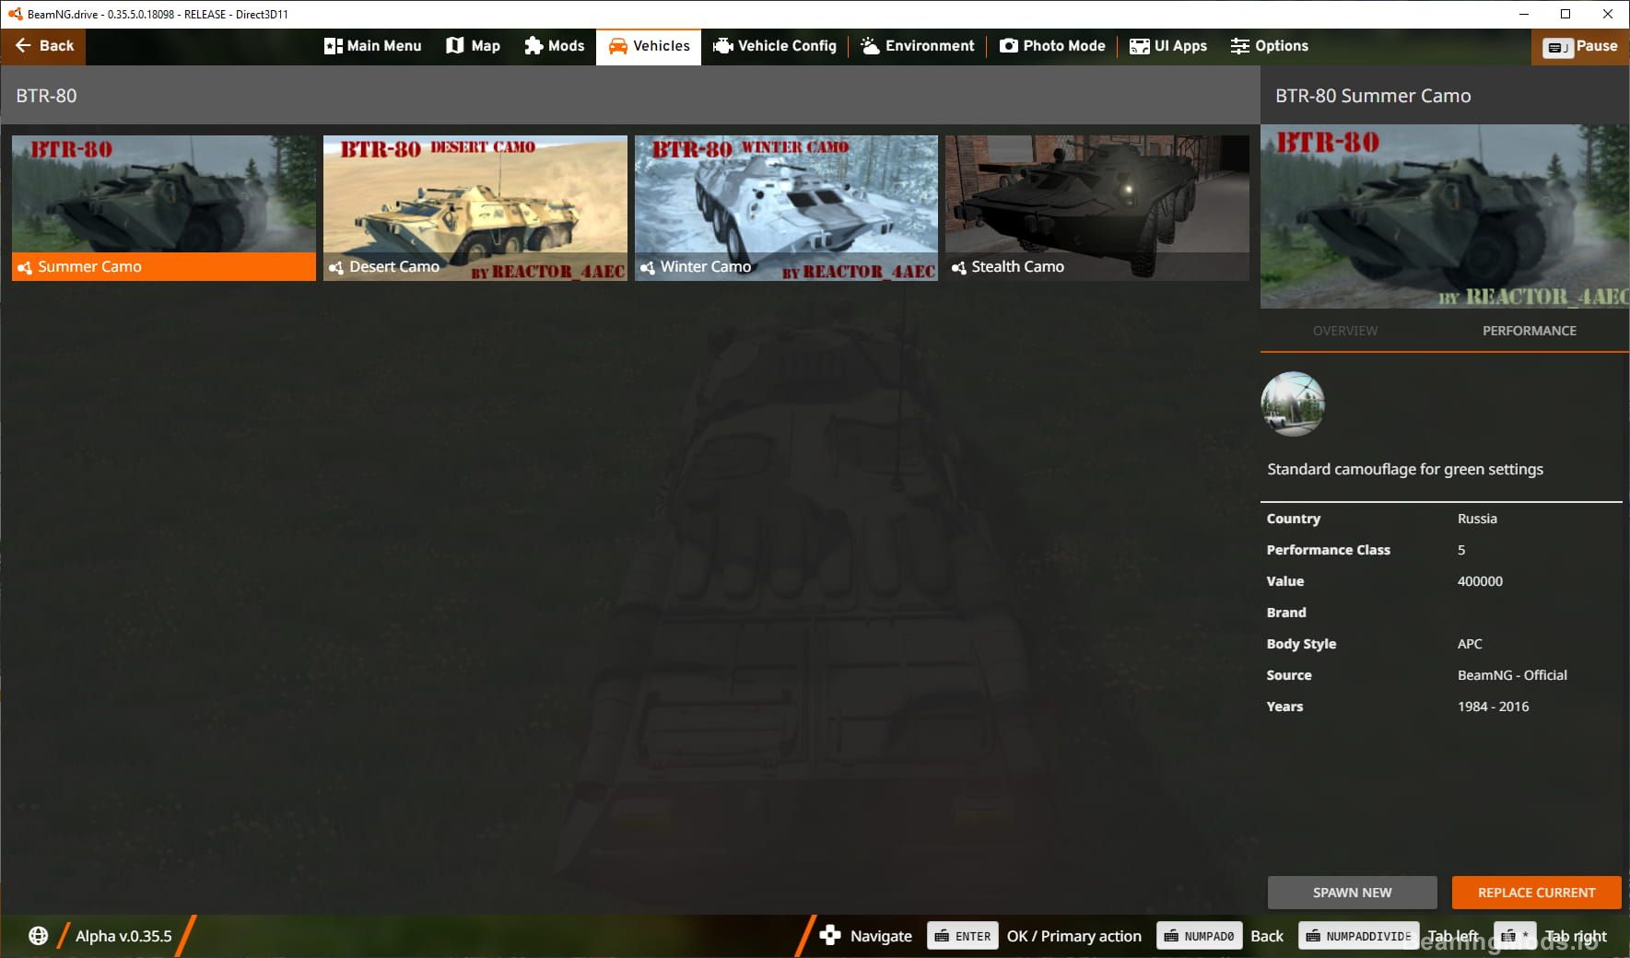Click the keyboard J icon on Pause

coord(1559,47)
